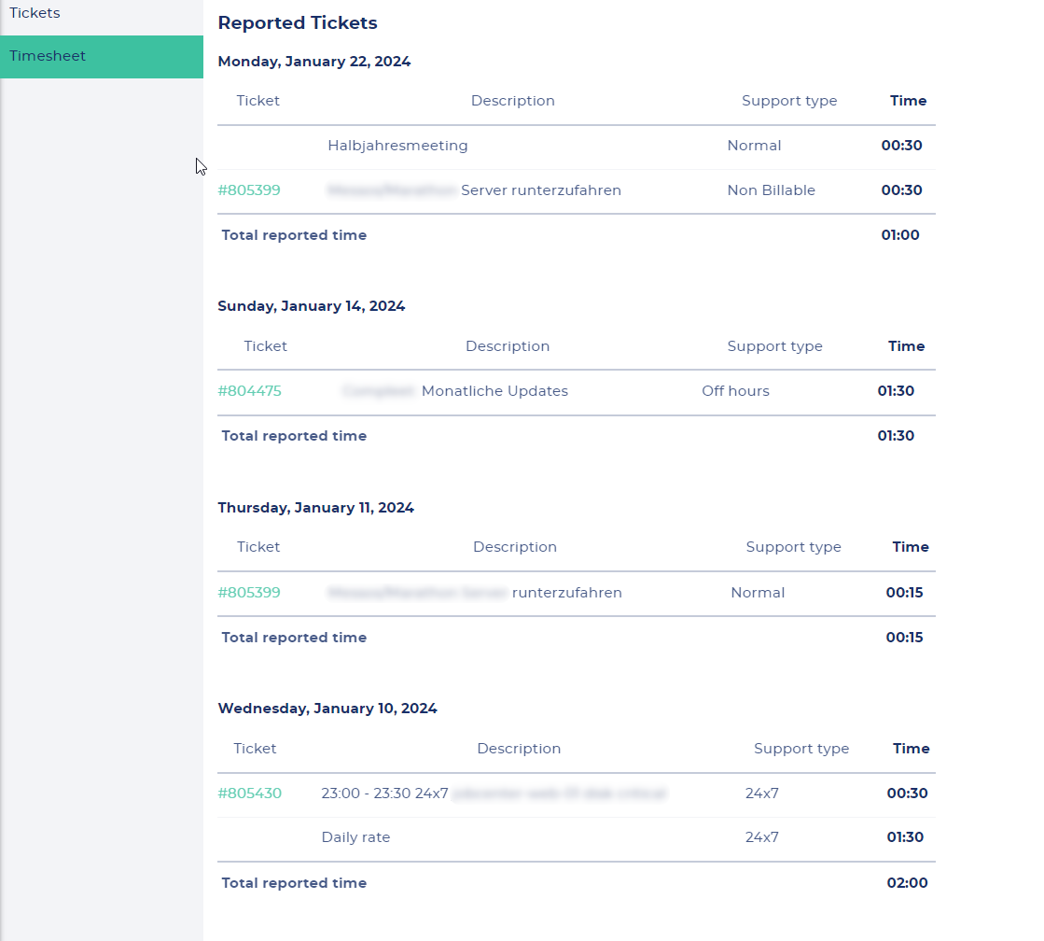The width and height of the screenshot is (1044, 941).
Task: Click the Off hours support type label
Action: tap(736, 391)
